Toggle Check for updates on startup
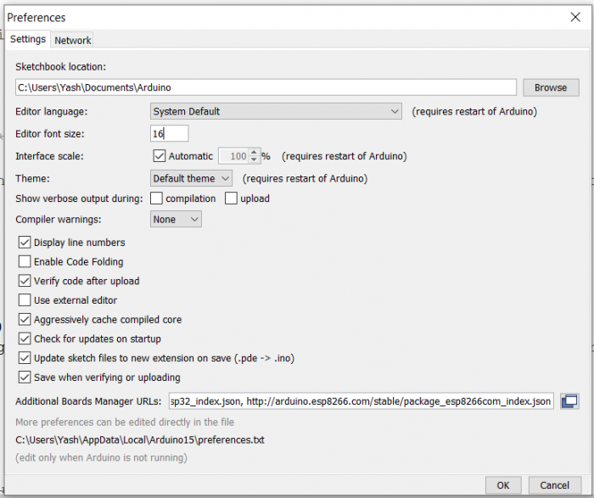594x498 pixels. point(25,339)
